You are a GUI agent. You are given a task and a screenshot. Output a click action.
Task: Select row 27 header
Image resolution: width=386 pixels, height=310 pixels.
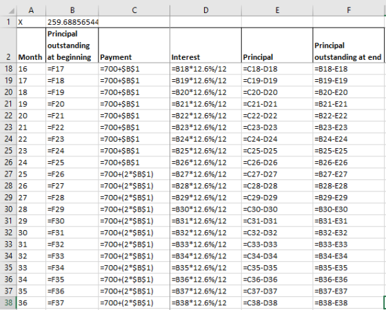8,174
